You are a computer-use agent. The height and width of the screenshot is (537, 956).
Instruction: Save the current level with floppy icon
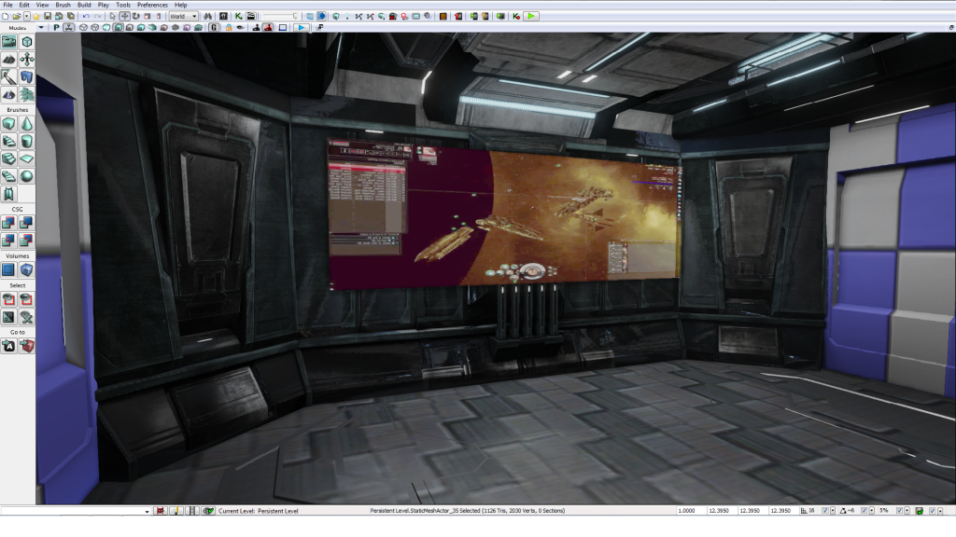pos(48,17)
